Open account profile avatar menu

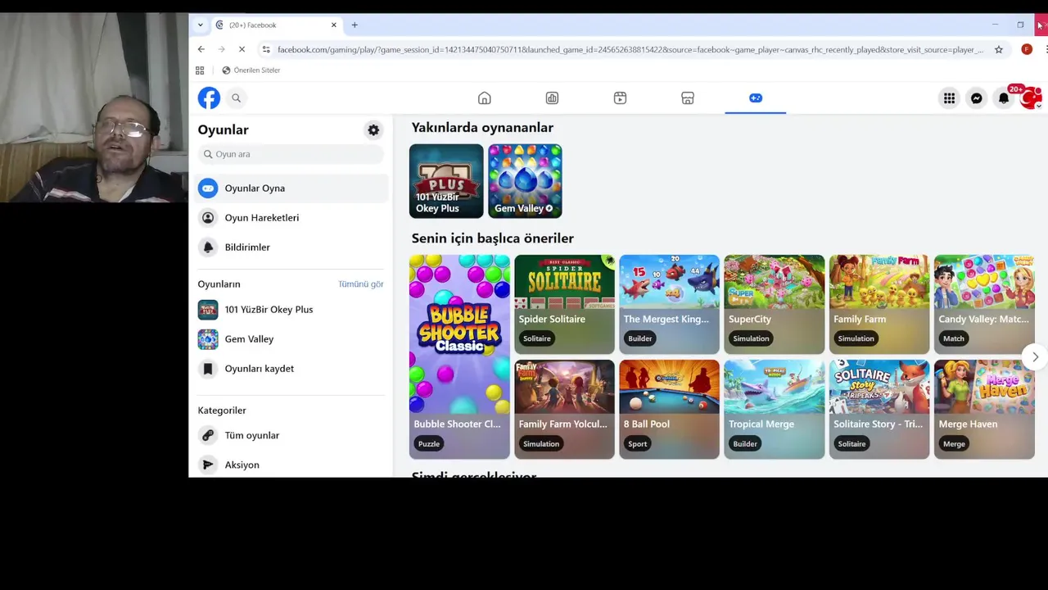[1031, 98]
